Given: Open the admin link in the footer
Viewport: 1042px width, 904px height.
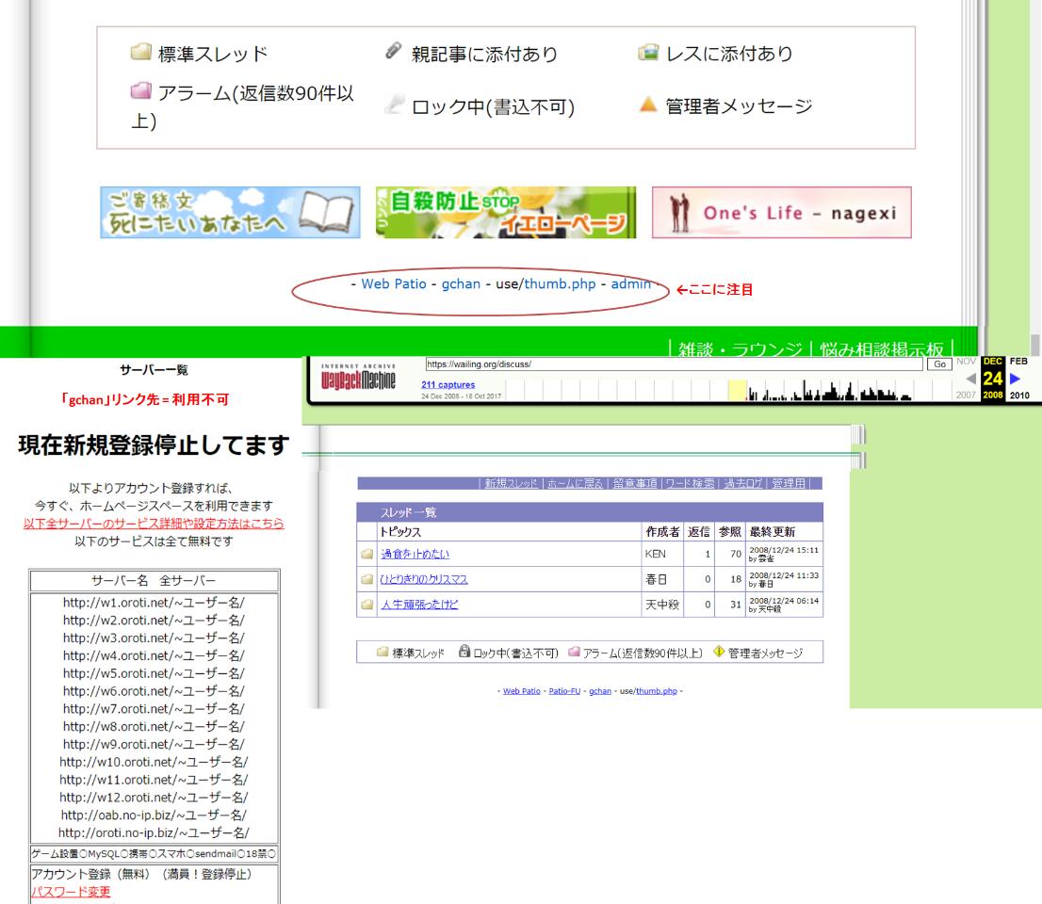Looking at the screenshot, I should [630, 283].
